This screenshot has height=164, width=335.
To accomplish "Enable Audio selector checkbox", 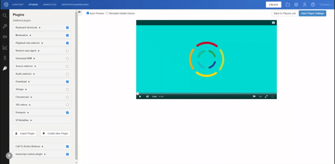I will coord(67,74).
